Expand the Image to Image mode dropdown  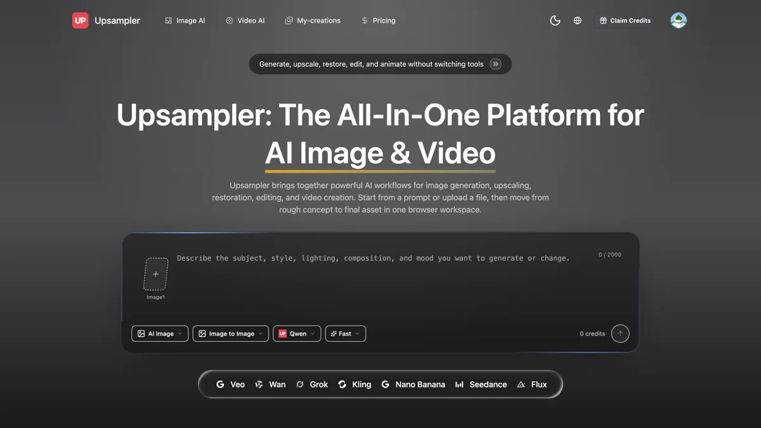(231, 334)
